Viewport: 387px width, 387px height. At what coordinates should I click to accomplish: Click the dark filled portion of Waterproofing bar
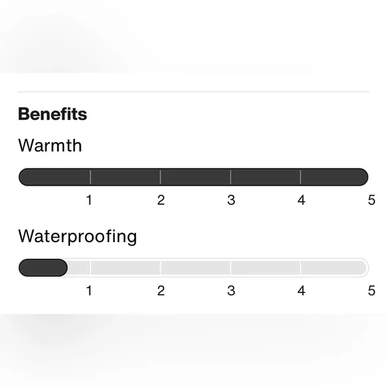click(x=43, y=268)
